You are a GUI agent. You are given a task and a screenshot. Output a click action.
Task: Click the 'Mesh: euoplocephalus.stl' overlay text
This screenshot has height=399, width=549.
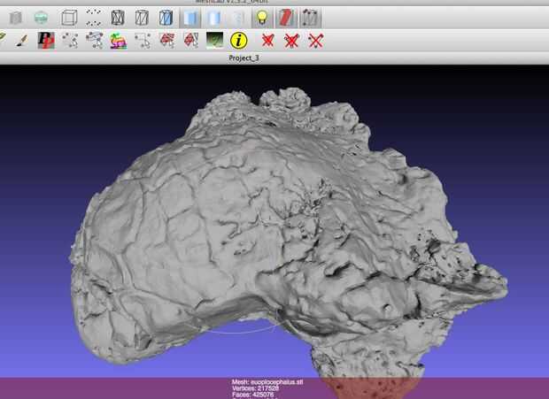267,382
